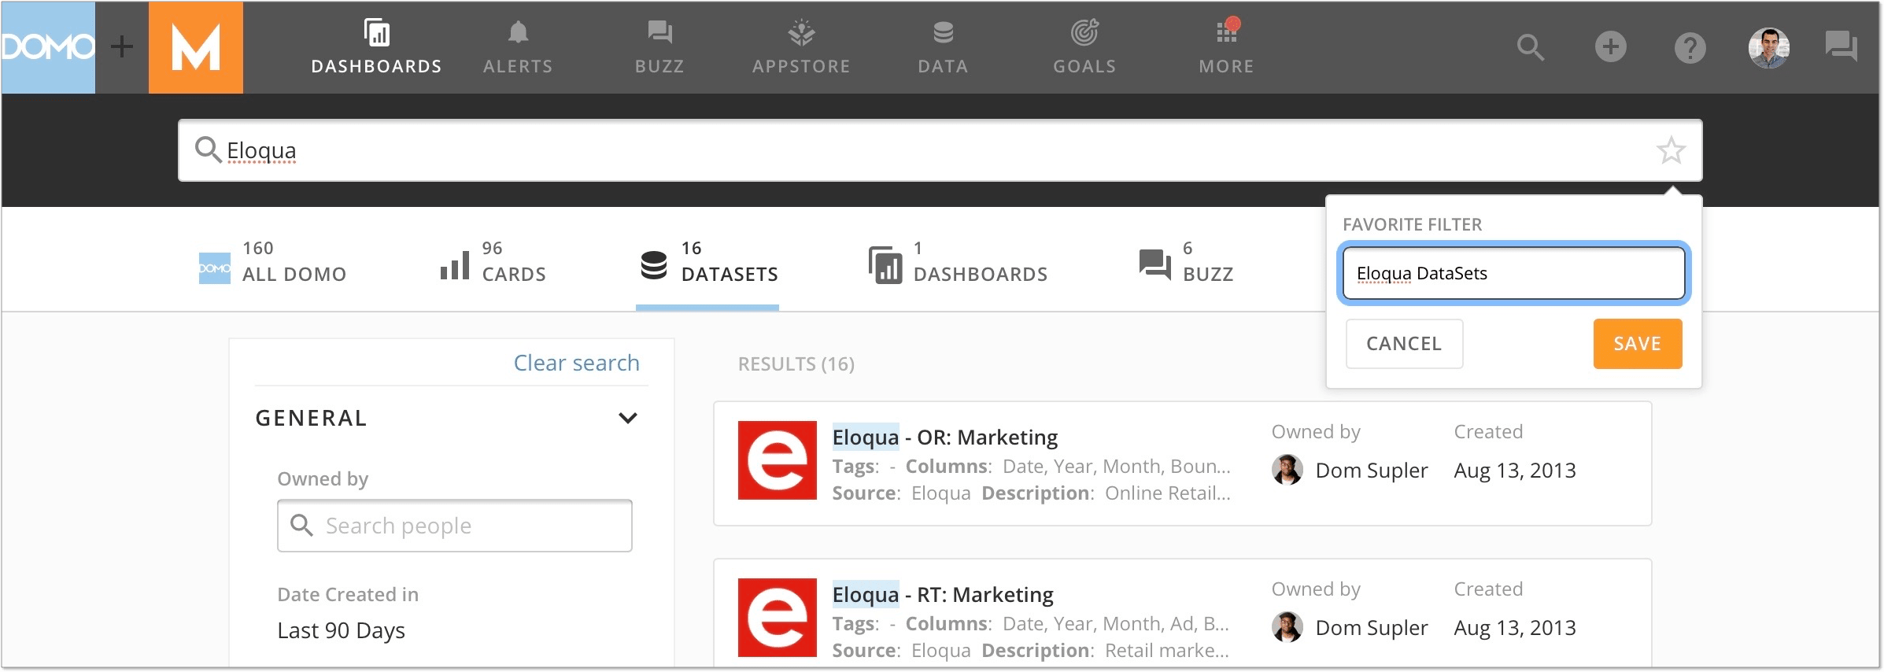Select the 160 All Domo tab
The height and width of the screenshot is (672, 1884).
coord(272,262)
